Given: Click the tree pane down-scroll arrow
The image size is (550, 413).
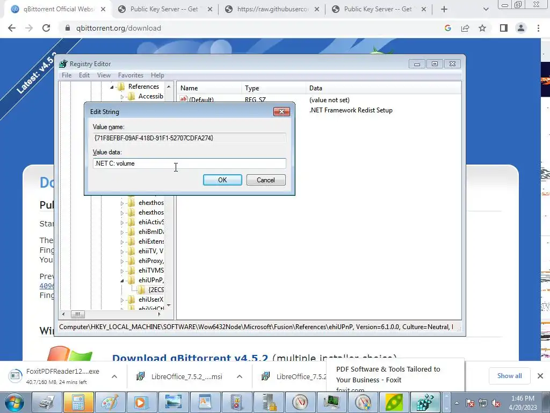Looking at the screenshot, I should click(x=169, y=305).
